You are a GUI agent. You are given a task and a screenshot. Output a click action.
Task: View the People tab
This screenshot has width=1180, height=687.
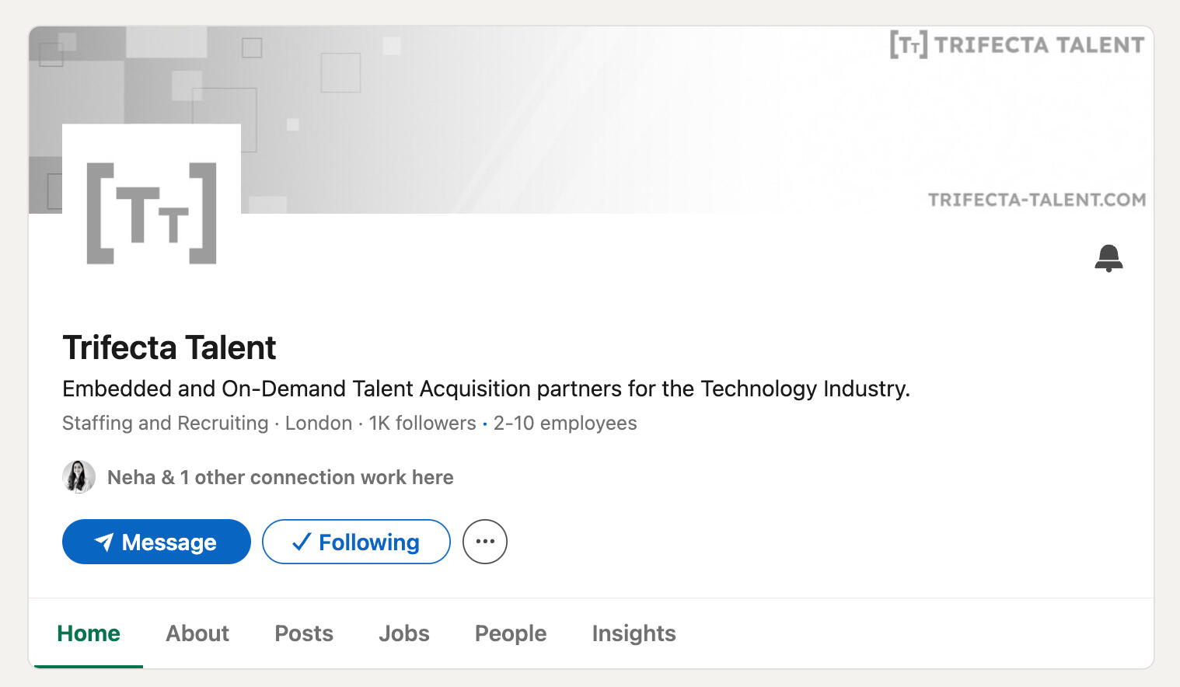coord(511,633)
